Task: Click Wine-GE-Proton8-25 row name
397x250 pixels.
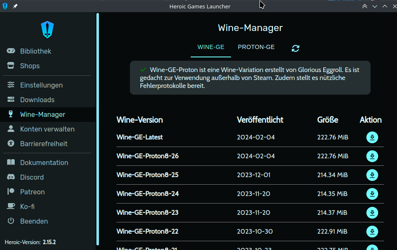Action: click(x=148, y=175)
